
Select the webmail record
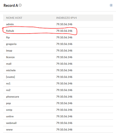58,123
